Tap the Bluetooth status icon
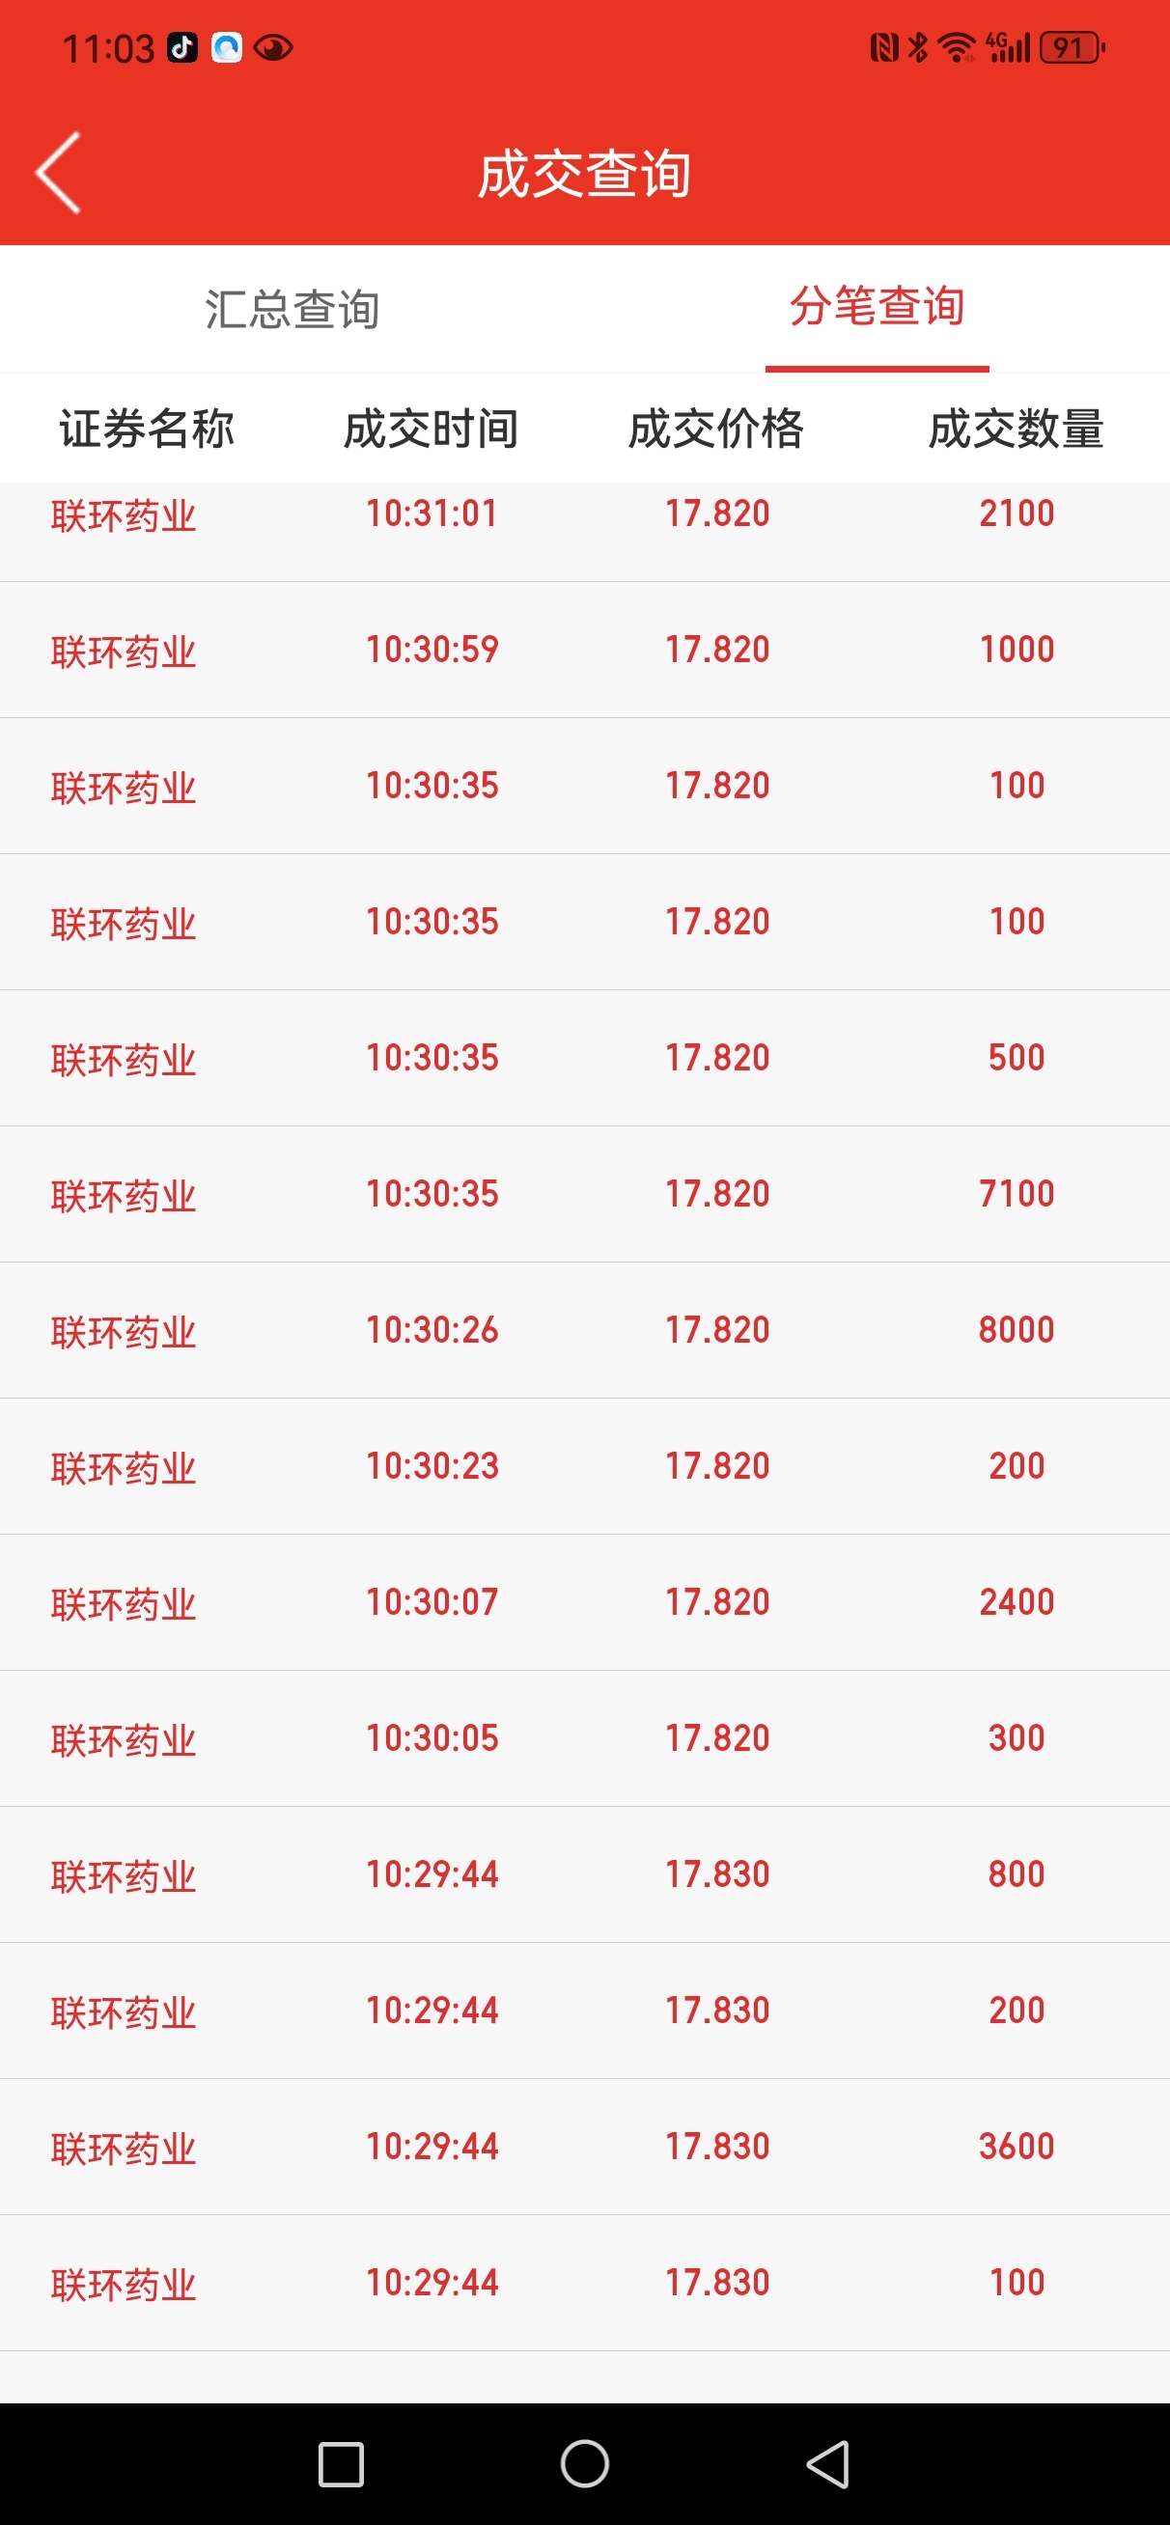Image resolution: width=1170 pixels, height=2525 pixels. (x=918, y=47)
